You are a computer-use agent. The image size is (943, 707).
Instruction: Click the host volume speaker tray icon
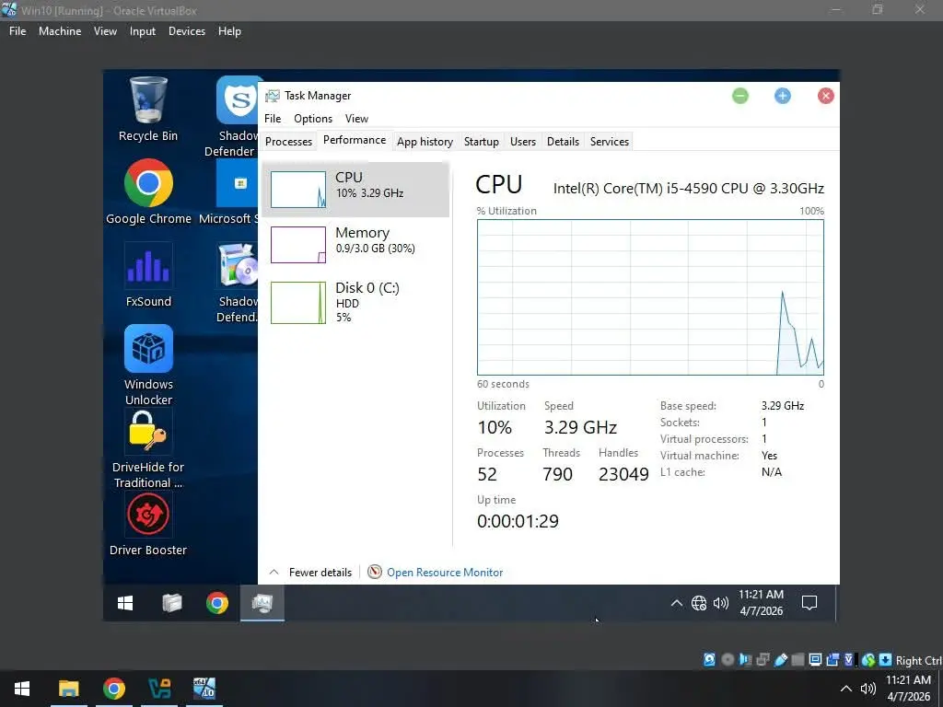pyautogui.click(x=867, y=689)
